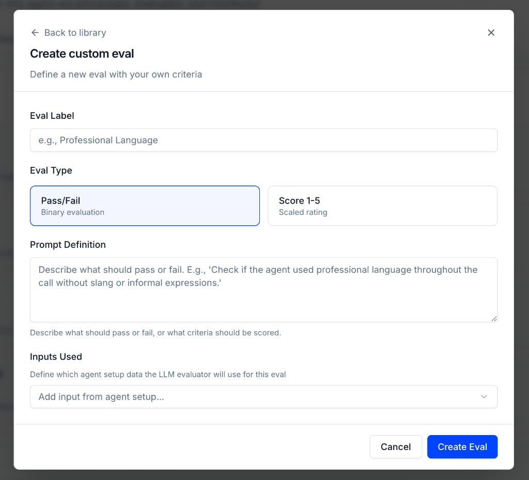The width and height of the screenshot is (529, 480).
Task: Select the Score 1-5 eval type
Action: (x=383, y=206)
